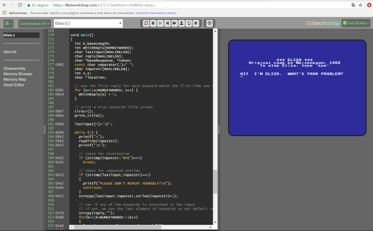The height and width of the screenshot is (231, 373).
Task: Open the Asset Editor view
Action: tap(14, 85)
